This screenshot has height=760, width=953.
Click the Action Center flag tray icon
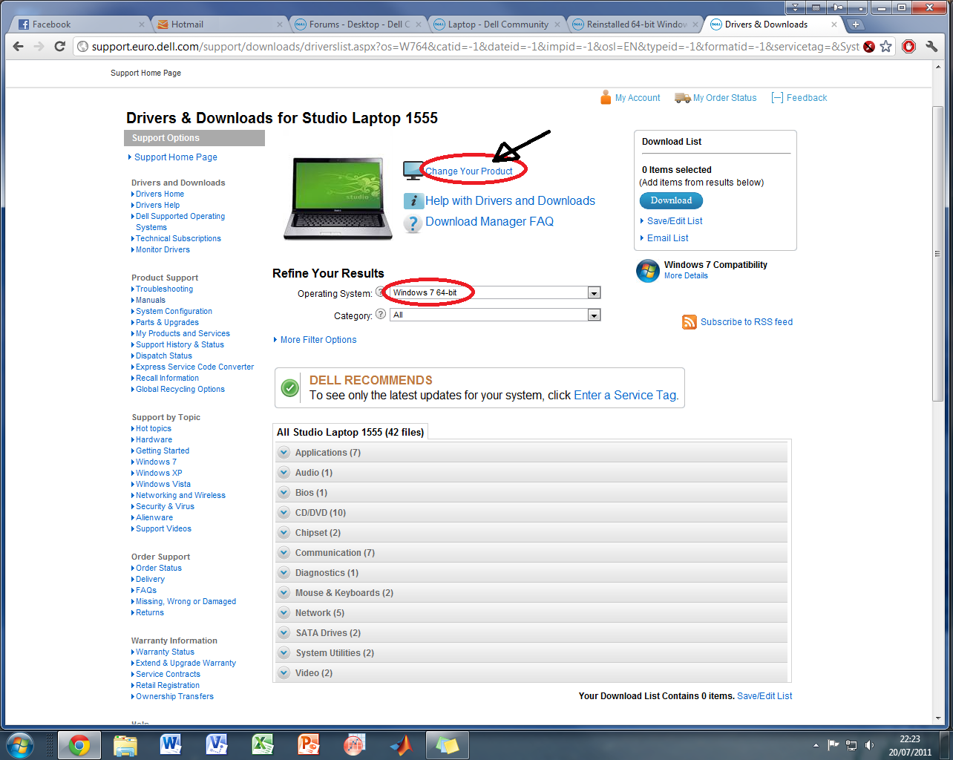pos(834,745)
